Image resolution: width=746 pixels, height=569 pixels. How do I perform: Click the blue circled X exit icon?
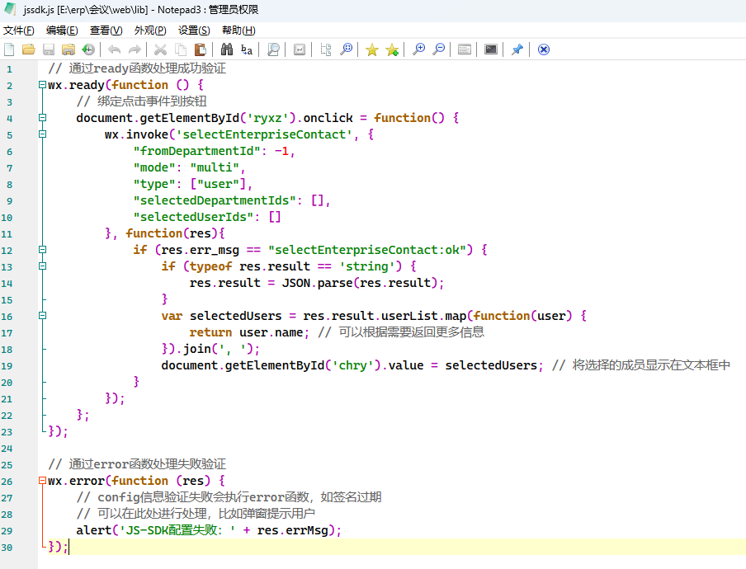[543, 49]
